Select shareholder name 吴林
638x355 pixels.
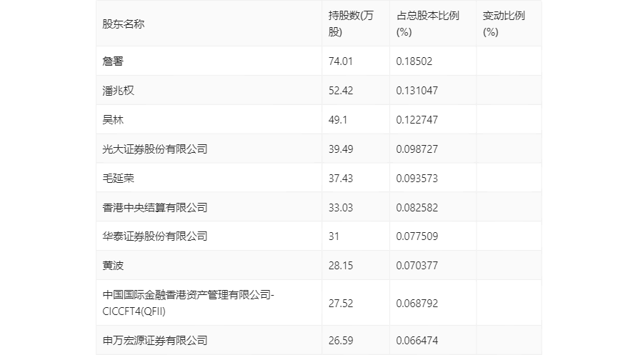[x=113, y=120]
